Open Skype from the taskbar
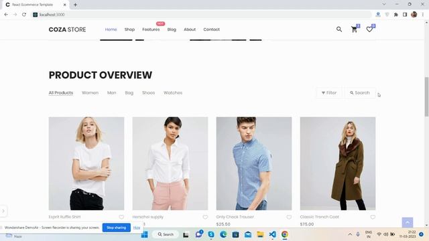The height and width of the screenshot is (241, 429). click(211, 234)
